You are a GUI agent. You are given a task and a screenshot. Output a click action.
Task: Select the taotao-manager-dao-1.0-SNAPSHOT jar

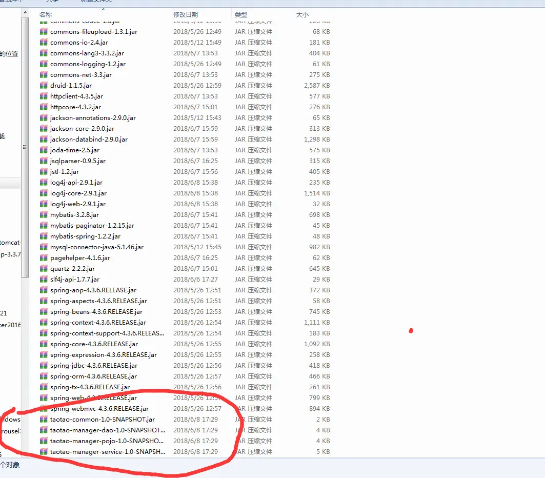108,430
